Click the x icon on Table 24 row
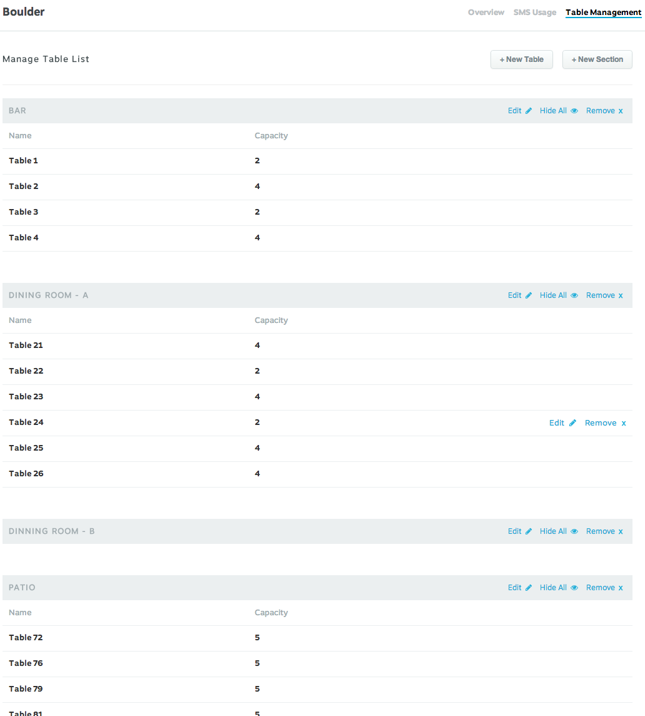This screenshot has height=716, width=645. point(624,423)
